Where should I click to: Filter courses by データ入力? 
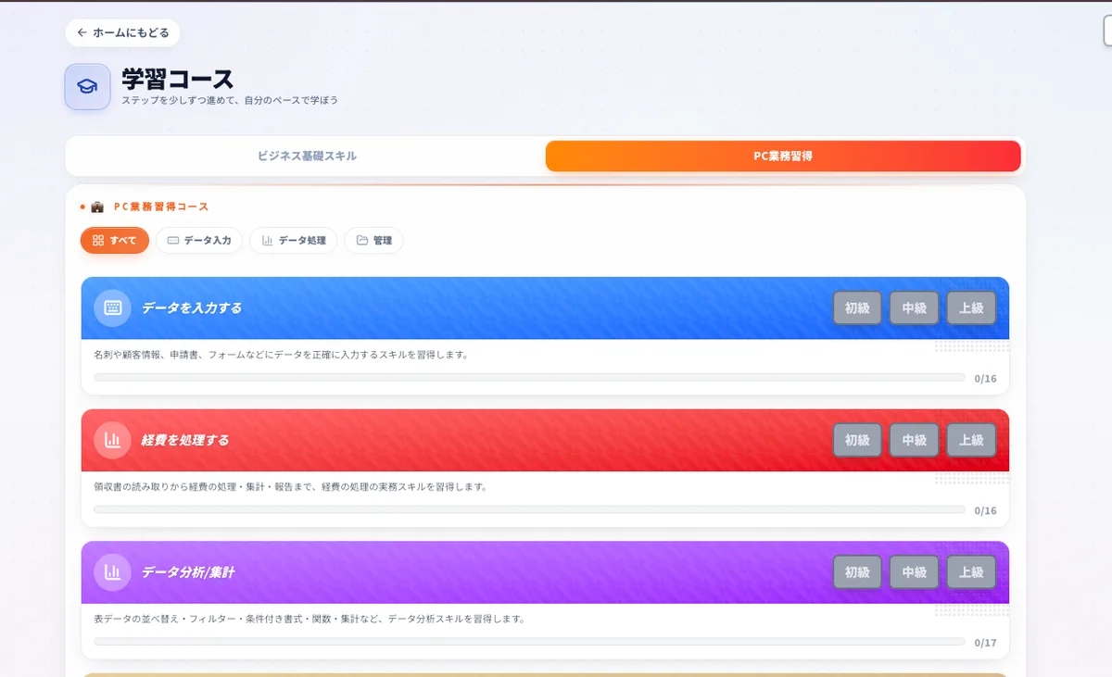click(x=199, y=241)
